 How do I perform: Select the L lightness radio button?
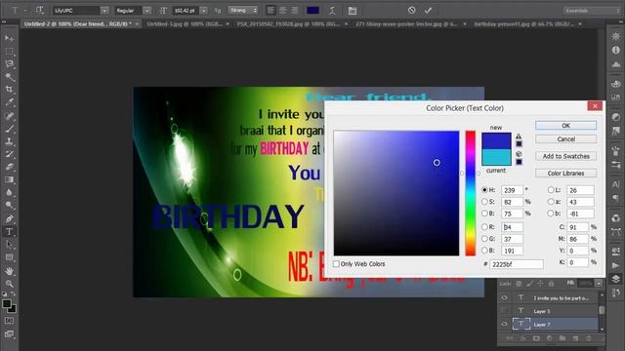pos(551,190)
